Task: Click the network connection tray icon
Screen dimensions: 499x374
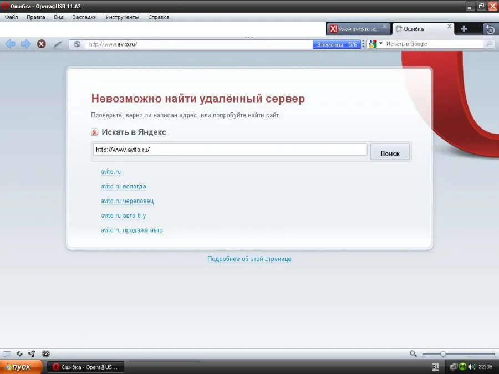Action: click(x=454, y=367)
